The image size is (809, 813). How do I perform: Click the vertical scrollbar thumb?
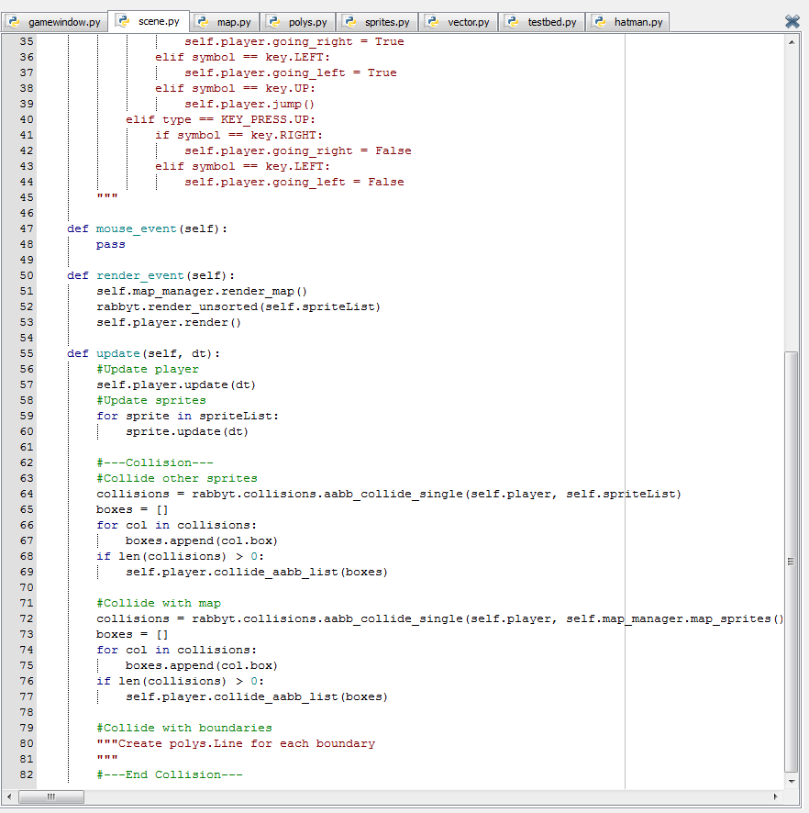pyautogui.click(x=792, y=560)
